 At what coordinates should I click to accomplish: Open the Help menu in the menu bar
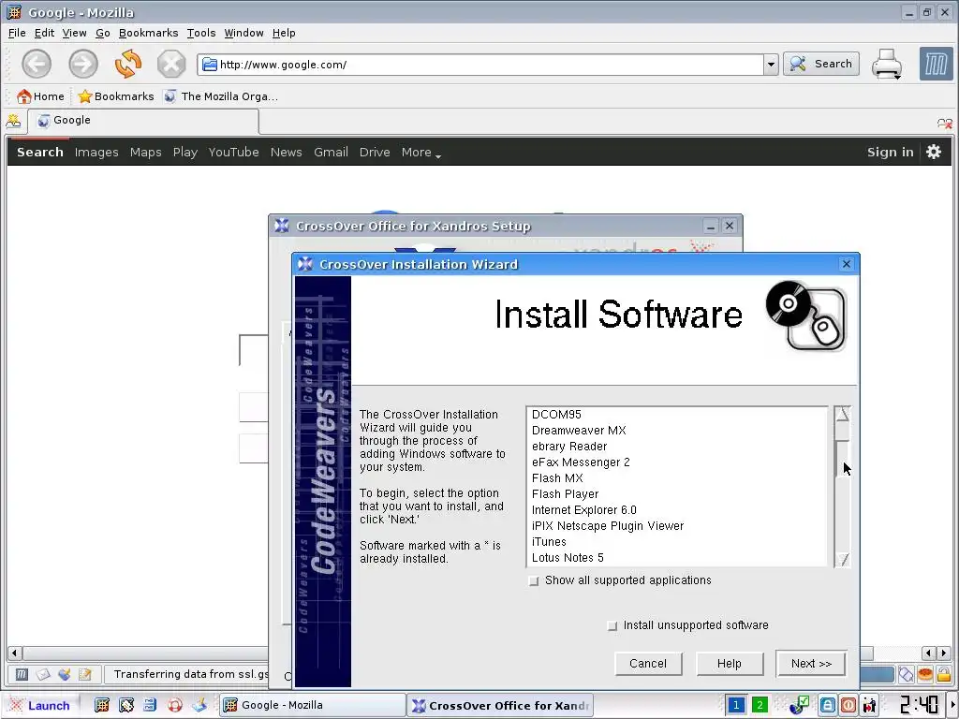pyautogui.click(x=284, y=33)
